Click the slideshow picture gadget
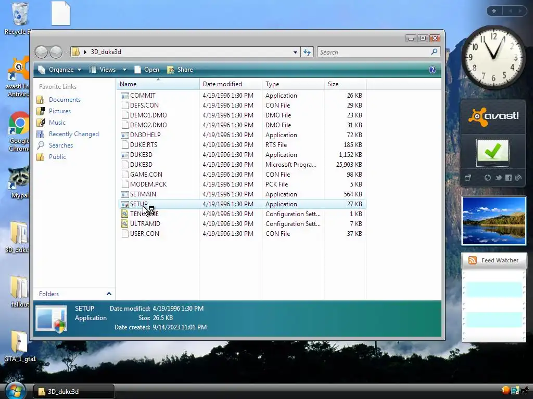 (493, 220)
